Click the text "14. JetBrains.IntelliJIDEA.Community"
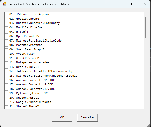The height and width of the screenshot is (127, 151). click(x=41, y=71)
